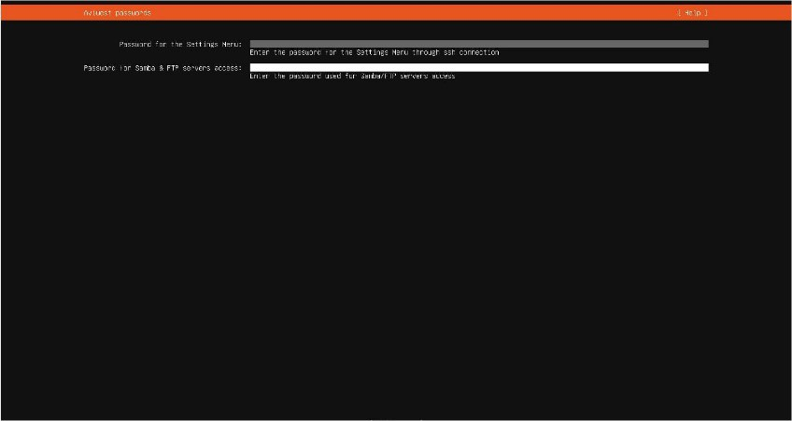Click the word 'Samba' in second label
Screen dimensions: 792x421
[x=148, y=68]
